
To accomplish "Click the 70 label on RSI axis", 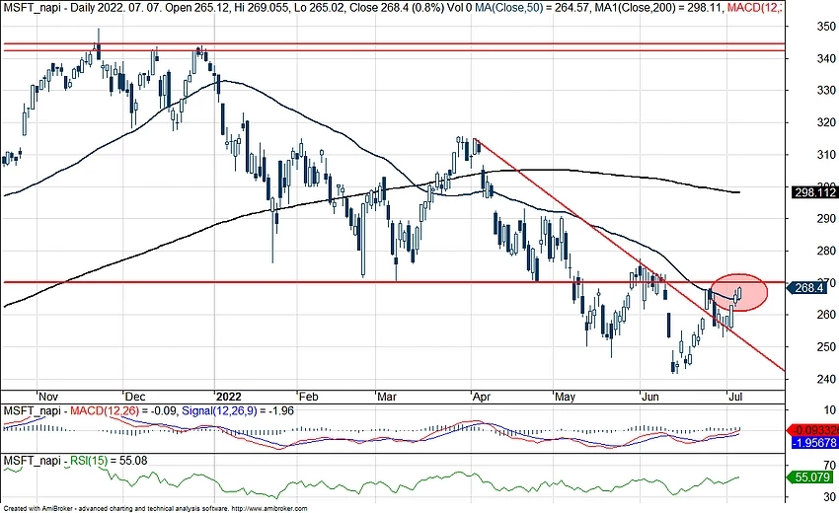I will tap(830, 467).
